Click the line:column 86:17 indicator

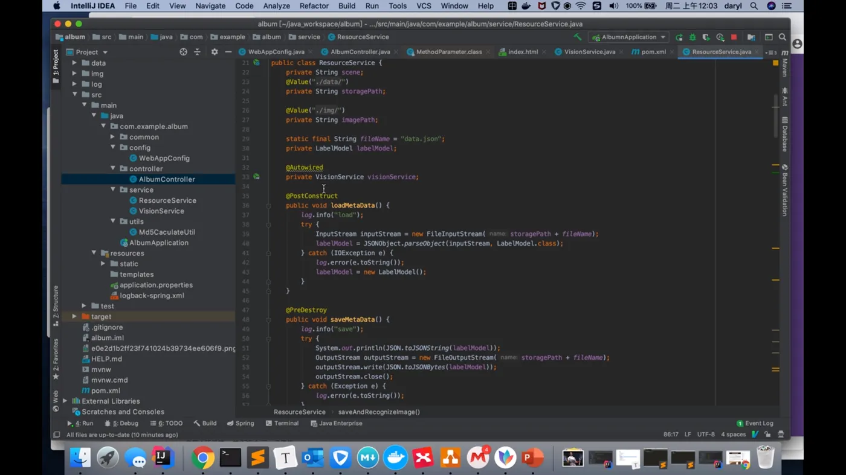click(671, 435)
